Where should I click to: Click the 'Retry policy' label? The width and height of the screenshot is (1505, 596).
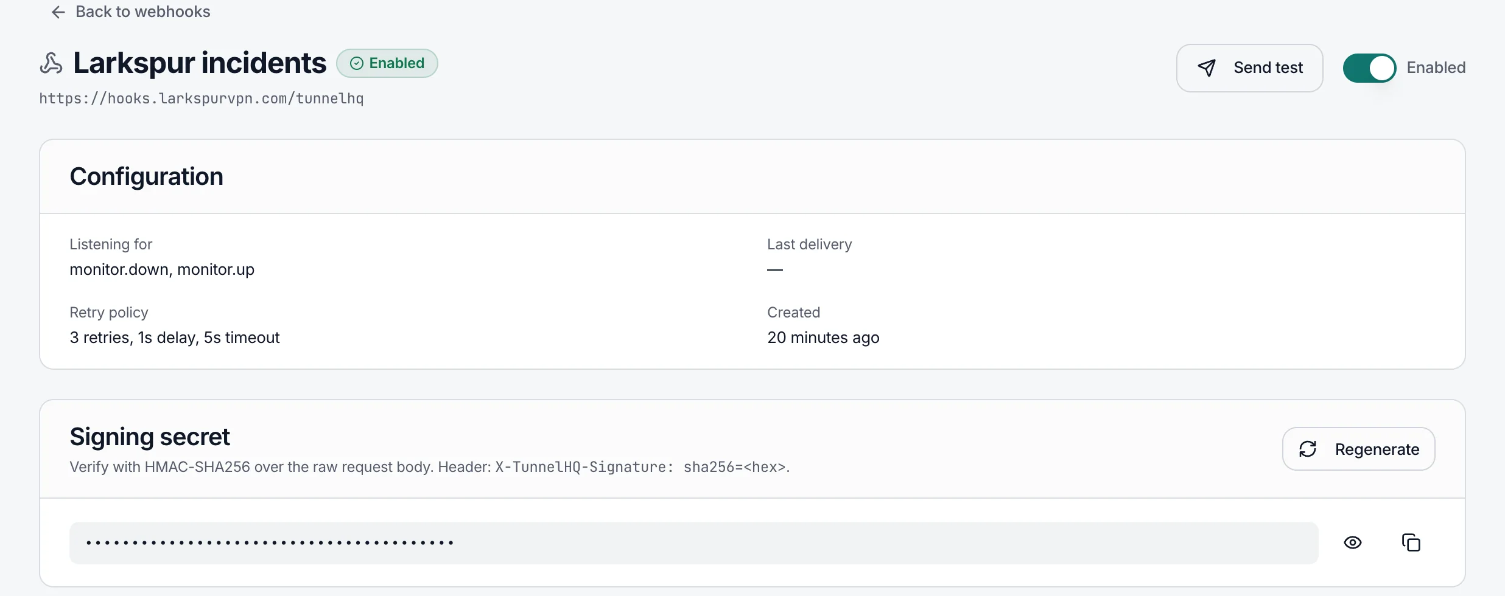[109, 313]
